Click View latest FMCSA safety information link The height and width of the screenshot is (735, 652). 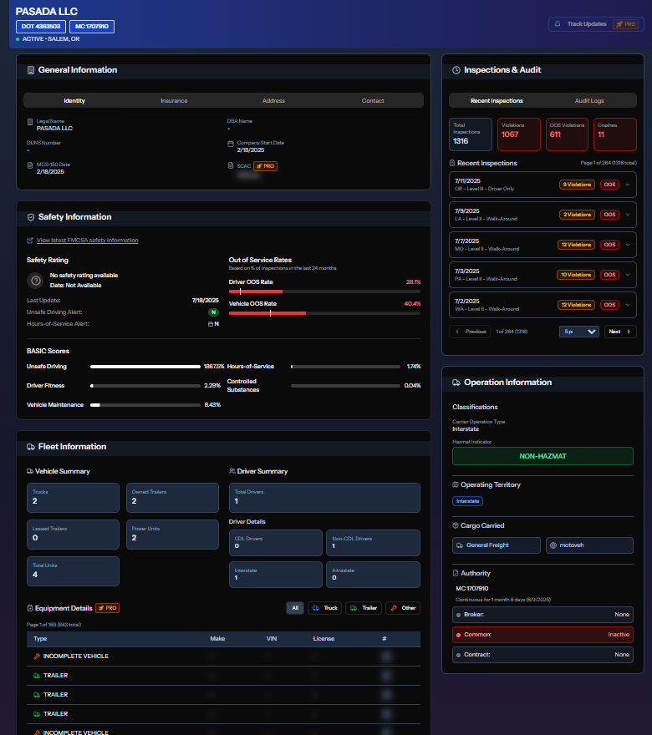[x=87, y=241]
